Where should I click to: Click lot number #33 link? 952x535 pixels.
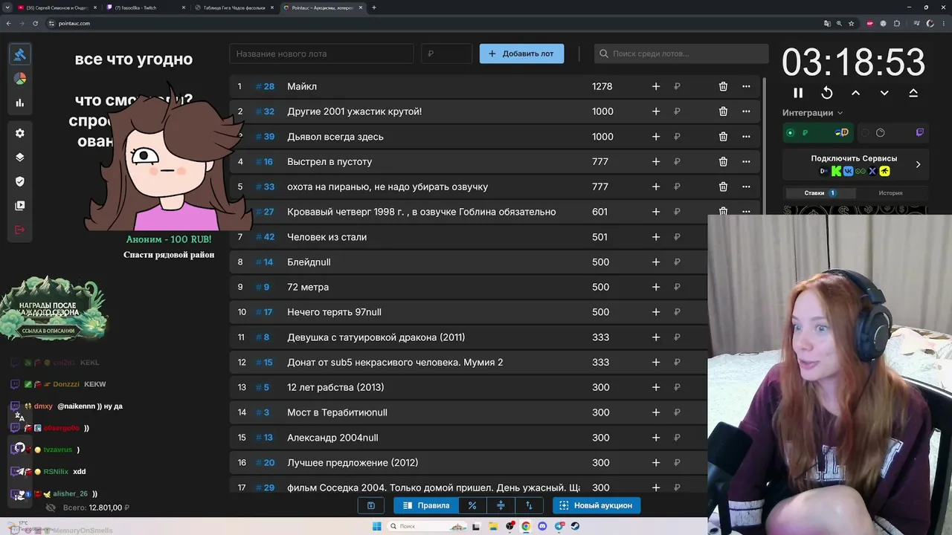coord(265,187)
